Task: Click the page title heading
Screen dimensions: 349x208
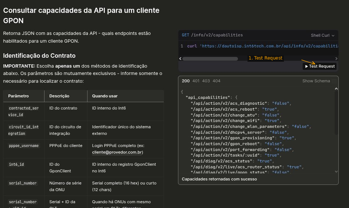Action: point(81,15)
